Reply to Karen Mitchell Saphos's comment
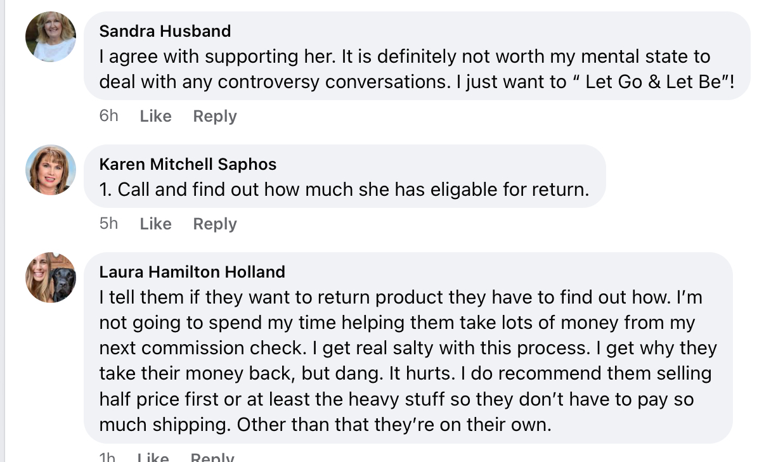The width and height of the screenshot is (771, 462). [x=215, y=224]
